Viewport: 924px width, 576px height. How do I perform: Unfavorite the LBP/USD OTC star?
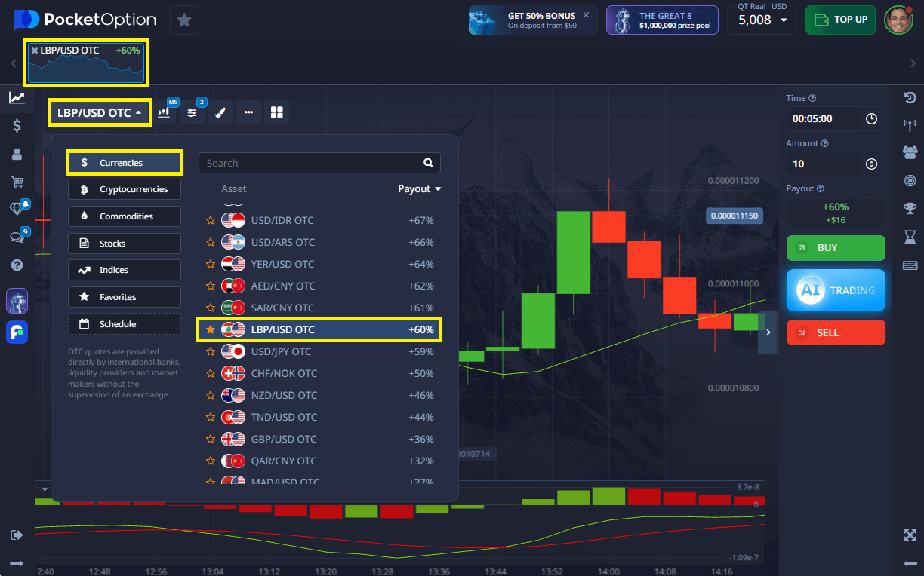211,329
